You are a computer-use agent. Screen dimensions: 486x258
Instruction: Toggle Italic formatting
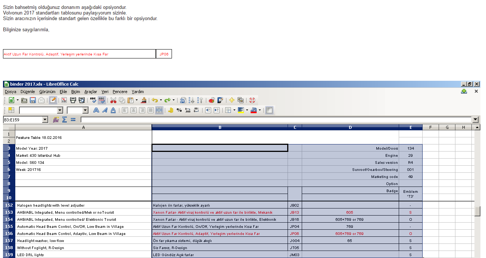tap(104, 110)
